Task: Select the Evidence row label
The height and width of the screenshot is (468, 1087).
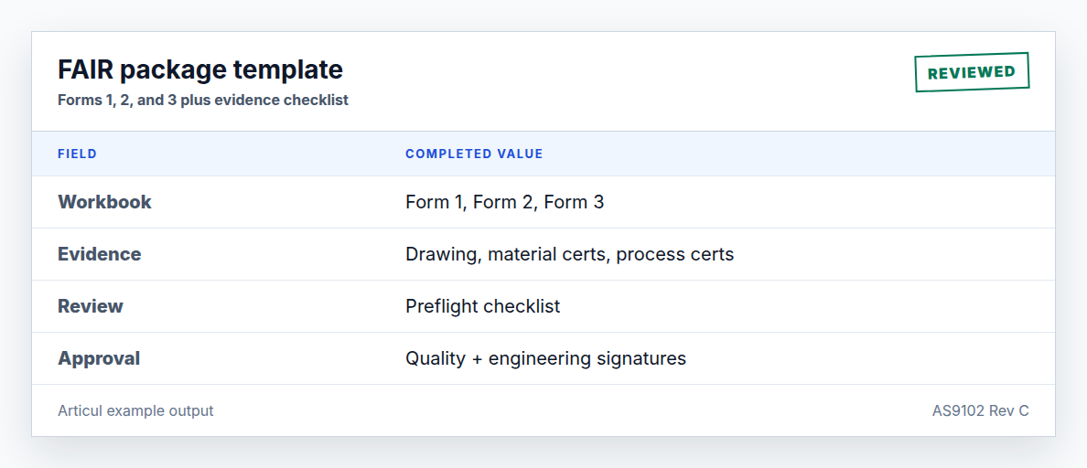Action: (99, 254)
